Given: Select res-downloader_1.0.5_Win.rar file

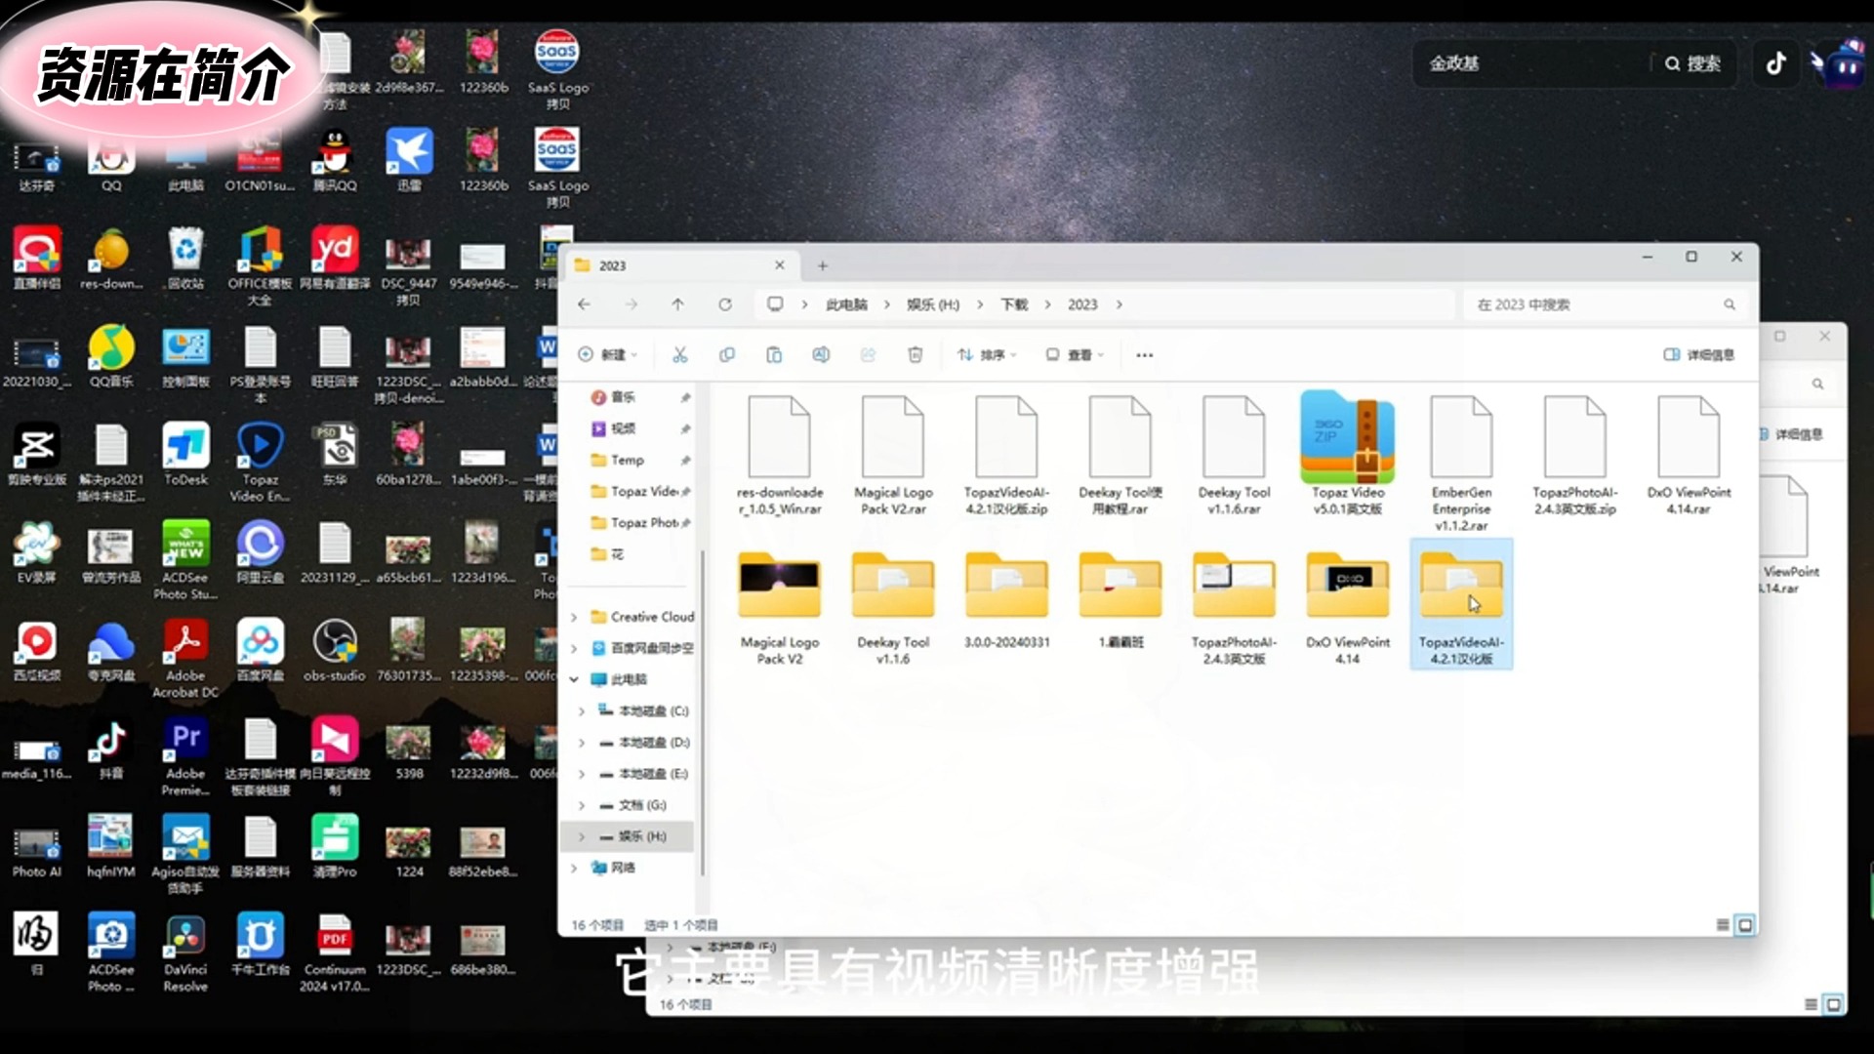Looking at the screenshot, I should pyautogui.click(x=780, y=455).
